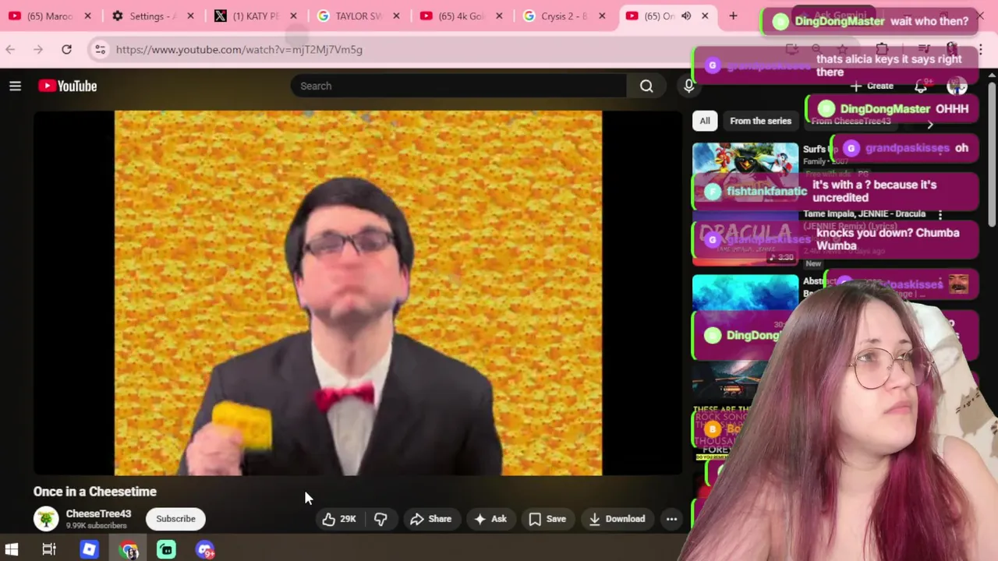Open the Windows Start menu
The width and height of the screenshot is (998, 561).
tap(12, 549)
